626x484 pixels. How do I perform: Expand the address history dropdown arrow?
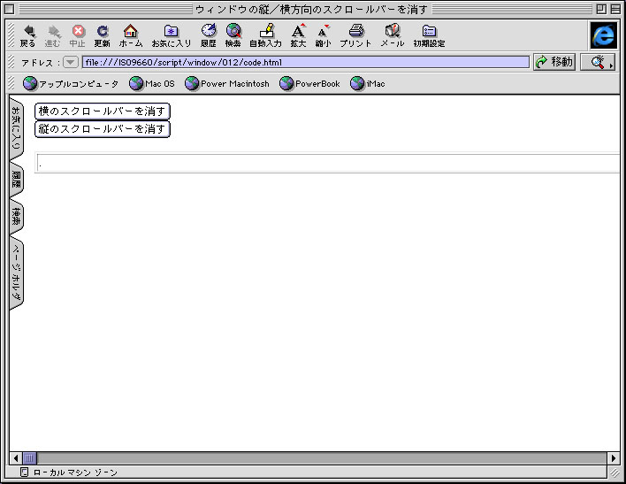[x=71, y=62]
